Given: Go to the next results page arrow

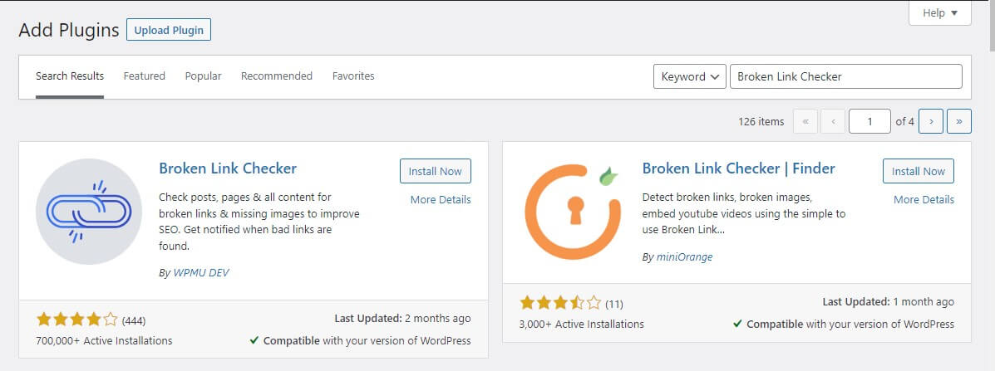Looking at the screenshot, I should [x=931, y=121].
